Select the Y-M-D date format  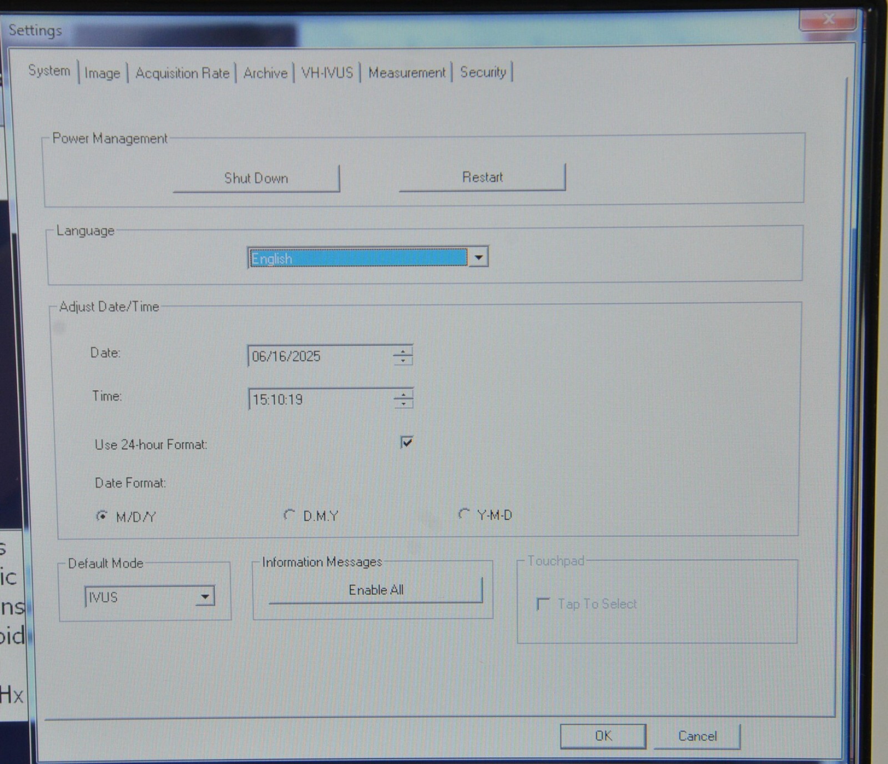pyautogui.click(x=463, y=514)
